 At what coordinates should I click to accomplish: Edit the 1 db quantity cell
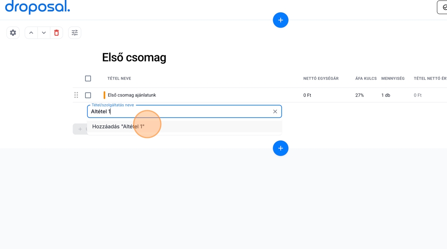[386, 95]
